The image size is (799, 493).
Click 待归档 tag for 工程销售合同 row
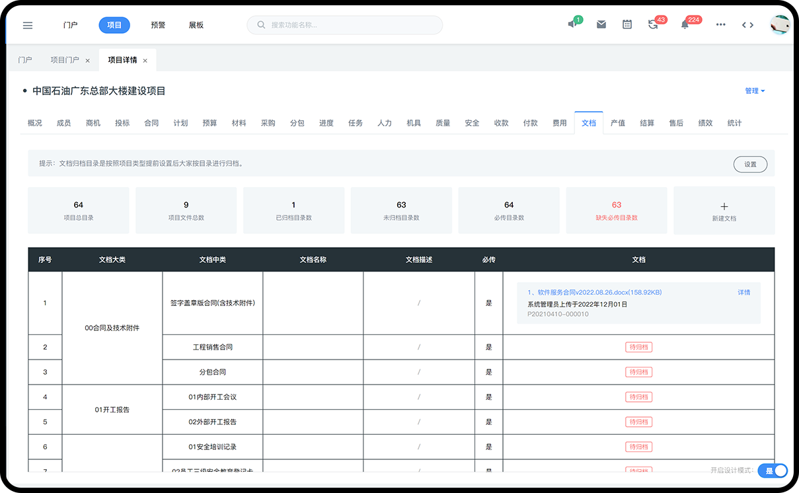[638, 347]
